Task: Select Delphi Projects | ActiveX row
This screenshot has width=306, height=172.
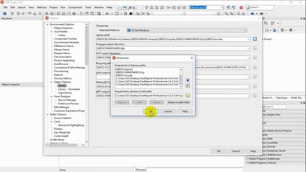Action: pos(262,163)
